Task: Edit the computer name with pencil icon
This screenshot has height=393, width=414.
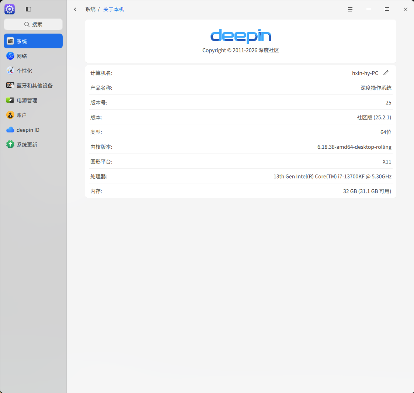Action: pyautogui.click(x=386, y=73)
